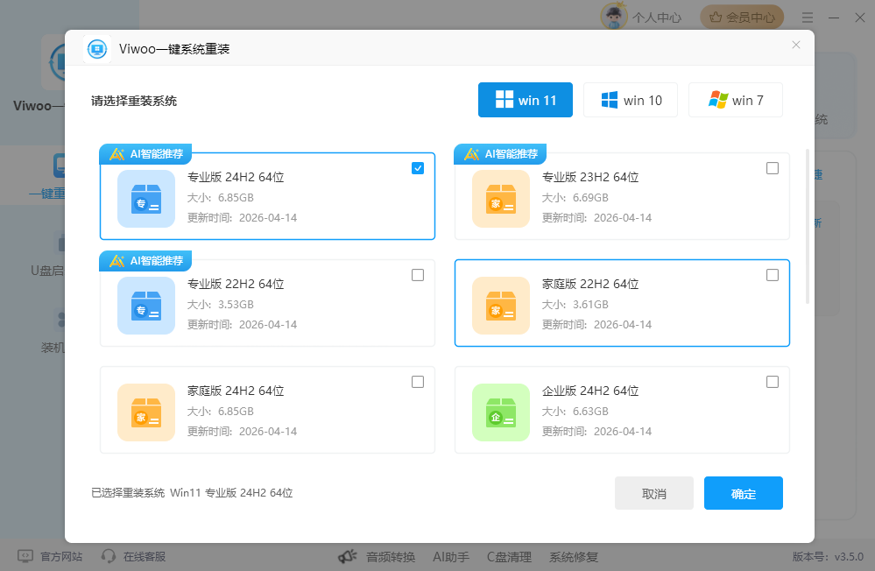Click the user avatar icon in main window
The height and width of the screenshot is (571, 875).
point(614,17)
